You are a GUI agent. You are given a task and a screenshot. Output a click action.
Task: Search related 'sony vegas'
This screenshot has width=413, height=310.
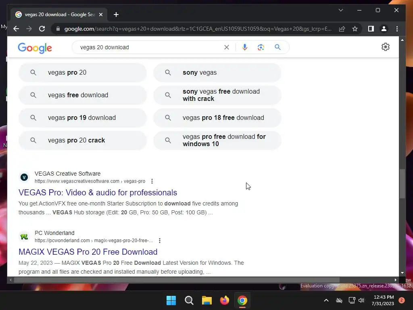[x=217, y=73]
